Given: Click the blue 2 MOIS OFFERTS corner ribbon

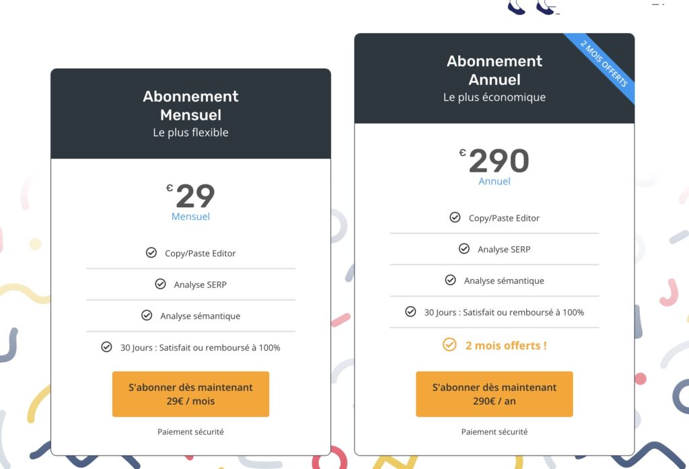Looking at the screenshot, I should [x=604, y=64].
